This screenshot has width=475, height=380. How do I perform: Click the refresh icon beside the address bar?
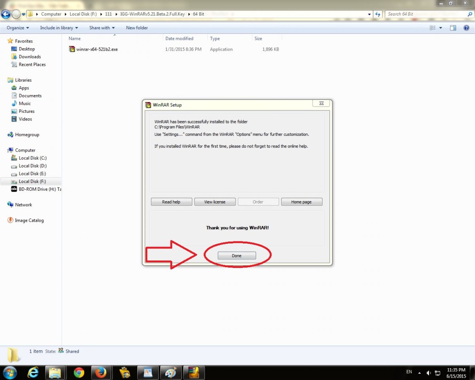pyautogui.click(x=378, y=14)
